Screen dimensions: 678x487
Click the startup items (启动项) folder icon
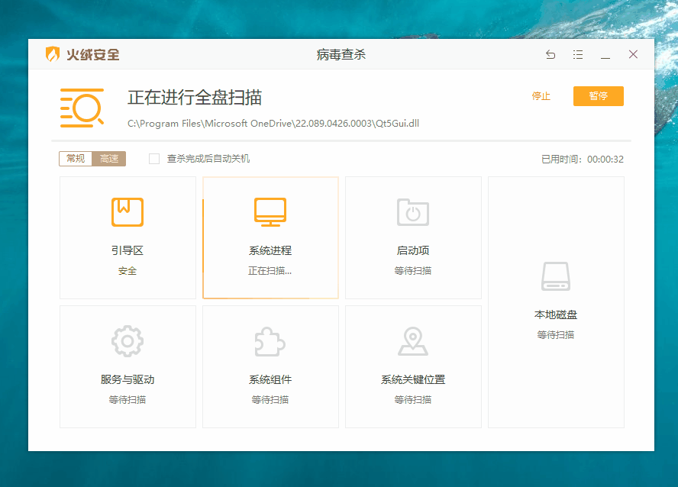(413, 211)
